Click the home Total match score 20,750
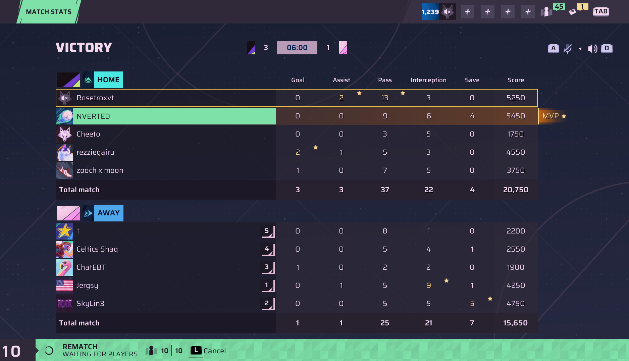The width and height of the screenshot is (629, 361). coord(516,190)
